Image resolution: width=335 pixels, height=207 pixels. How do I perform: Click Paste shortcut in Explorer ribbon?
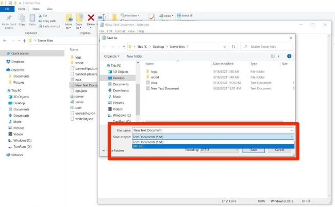point(49,26)
